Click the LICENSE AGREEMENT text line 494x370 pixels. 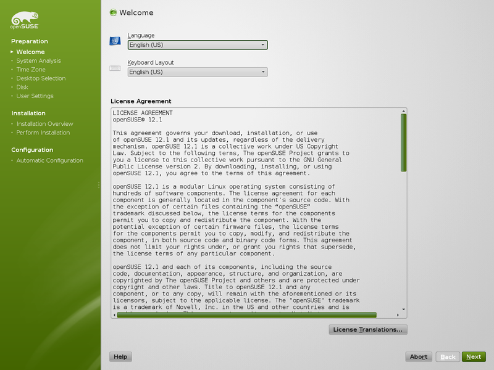coord(143,113)
